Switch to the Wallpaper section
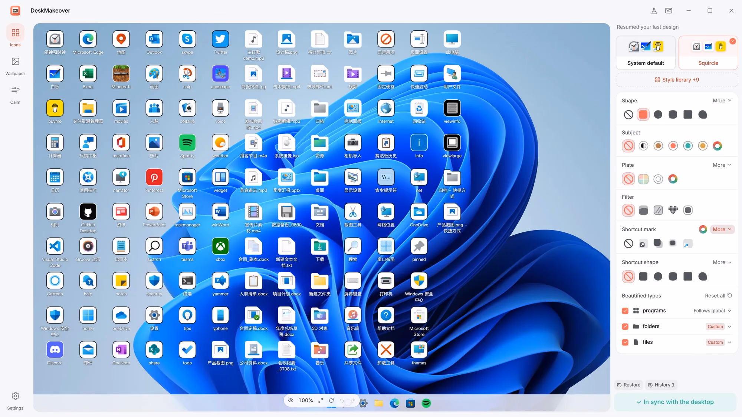The image size is (742, 417). coord(15,66)
